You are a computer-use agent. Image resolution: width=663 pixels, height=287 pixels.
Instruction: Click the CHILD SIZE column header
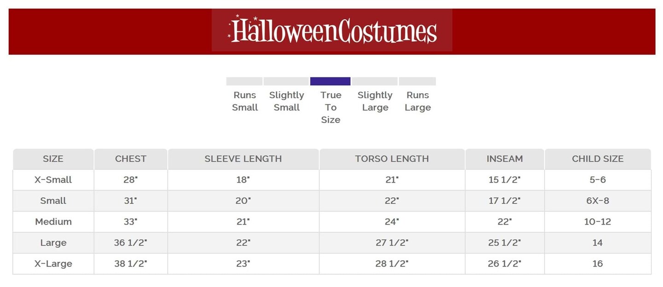pyautogui.click(x=598, y=159)
